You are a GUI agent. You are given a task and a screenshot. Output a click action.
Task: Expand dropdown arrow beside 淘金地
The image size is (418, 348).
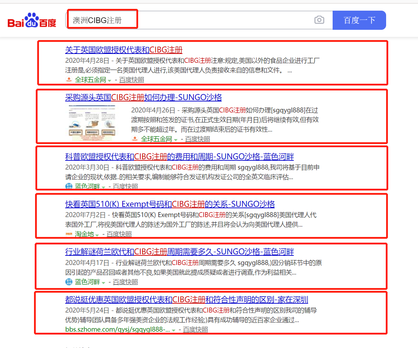click(x=97, y=235)
